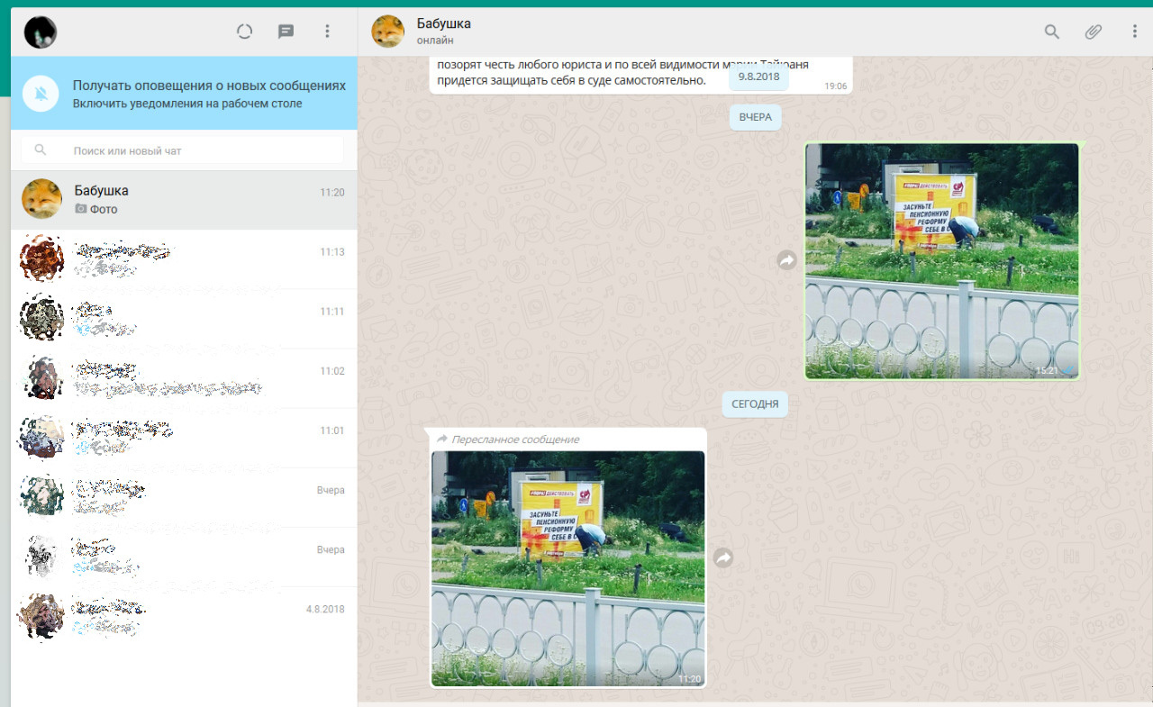Click the 'Пересланное сообщение' label
This screenshot has height=707, width=1153.
click(515, 440)
